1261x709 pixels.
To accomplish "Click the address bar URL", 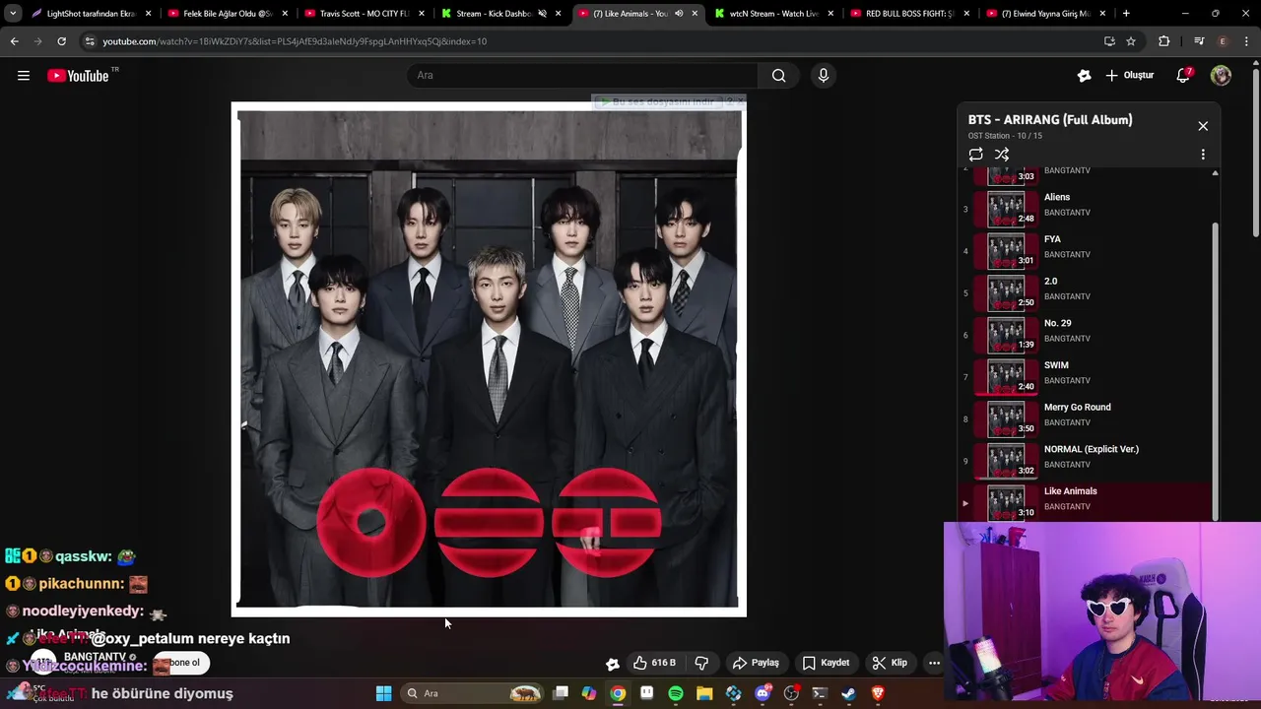I will click(295, 41).
